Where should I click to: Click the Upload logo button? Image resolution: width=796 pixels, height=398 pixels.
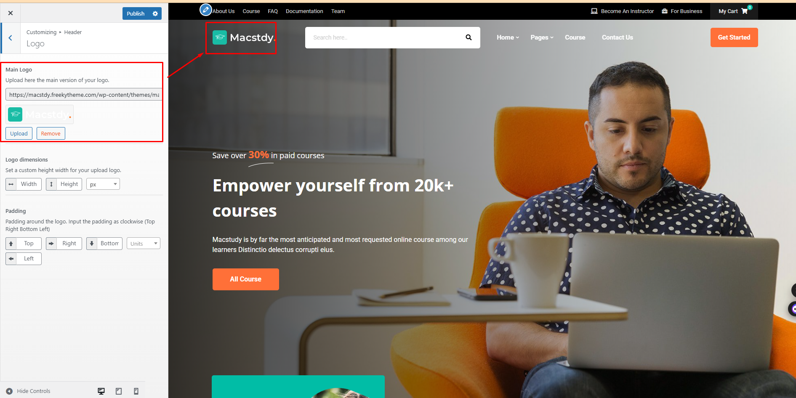(19, 133)
